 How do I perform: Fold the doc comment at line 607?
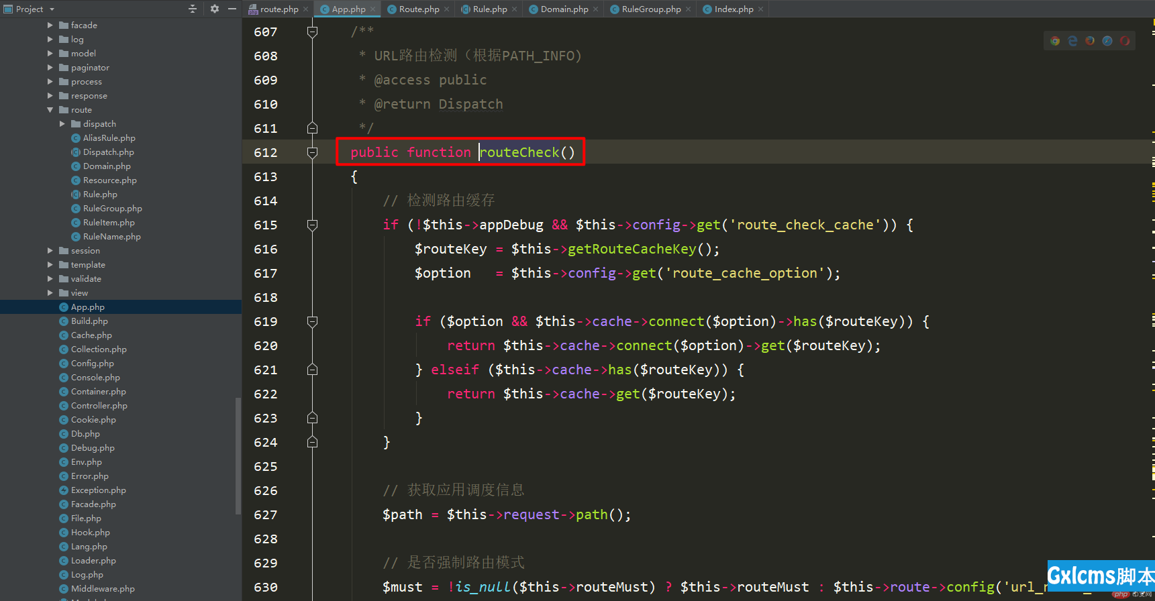point(312,32)
